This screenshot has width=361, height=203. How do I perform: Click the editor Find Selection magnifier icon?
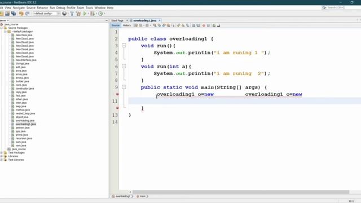click(155, 25)
